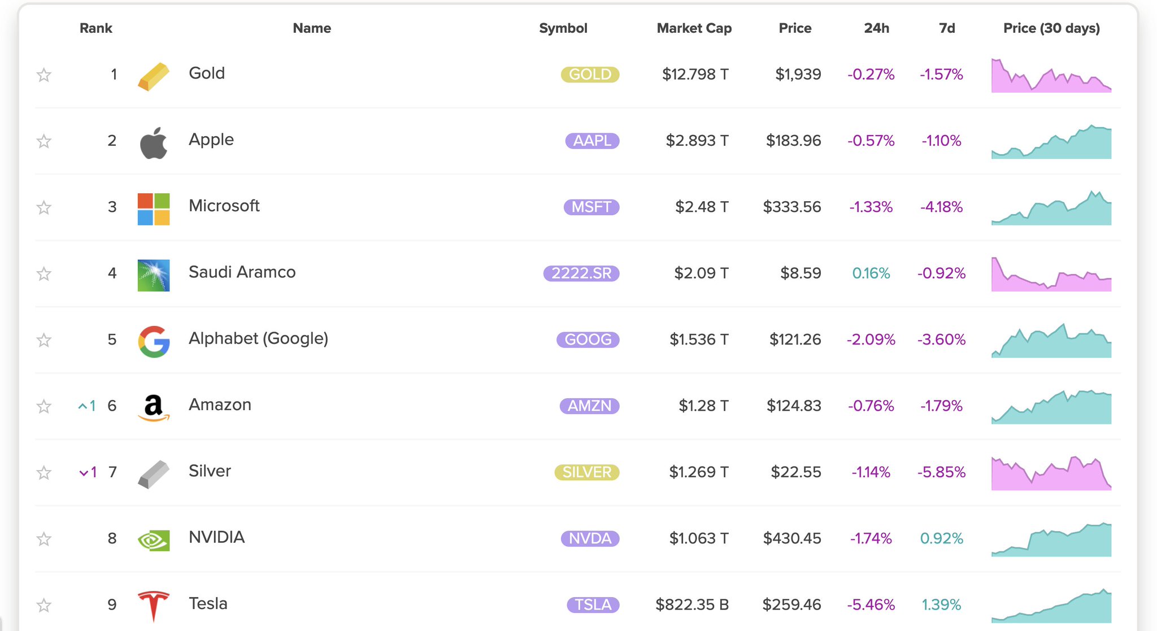Sort by the 24h column header
Viewport: 1157px width, 631px height.
877,28
